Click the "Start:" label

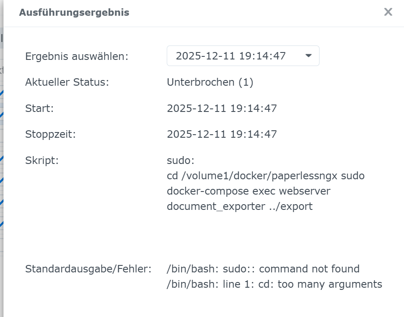[x=39, y=108]
